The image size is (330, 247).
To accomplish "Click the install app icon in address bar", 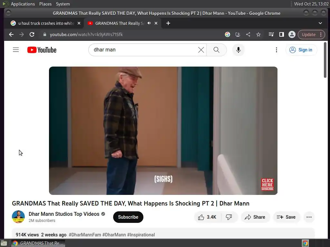I will (238, 34).
